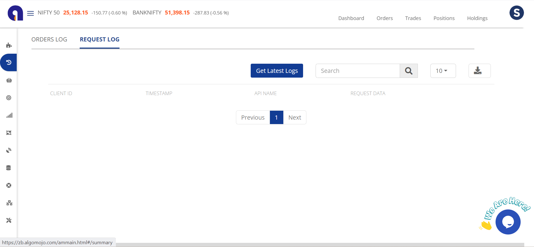Focus the Search input field
The height and width of the screenshot is (247, 534).
click(357, 71)
